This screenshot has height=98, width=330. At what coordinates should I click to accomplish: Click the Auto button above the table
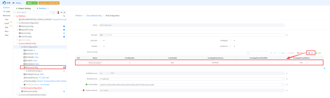click(x=319, y=53)
